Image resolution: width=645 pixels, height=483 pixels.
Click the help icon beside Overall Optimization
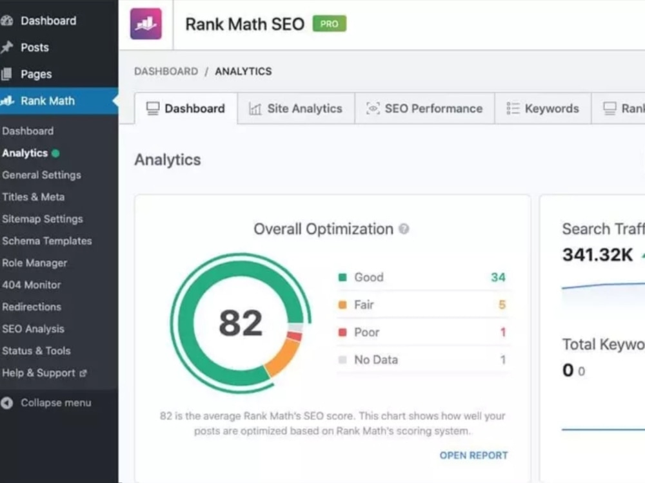404,229
